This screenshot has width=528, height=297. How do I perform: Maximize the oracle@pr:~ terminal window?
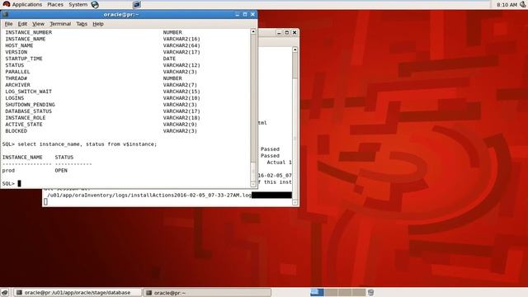[245, 15]
